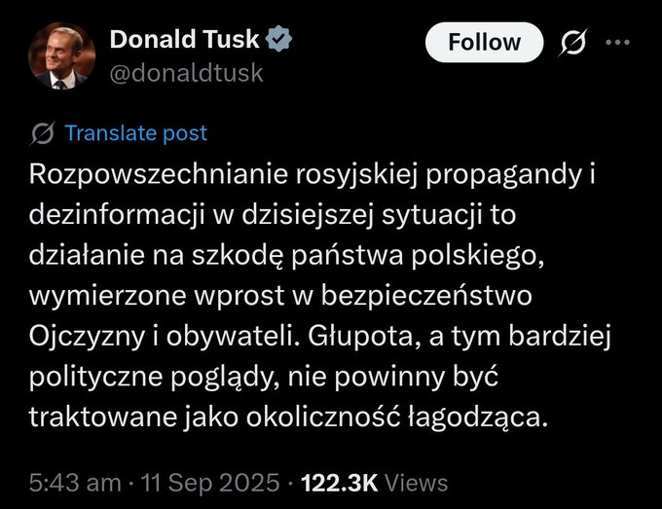Click the text line beginning with wymierzone wprost
Image resolution: width=662 pixels, height=509 pixels.
coord(280,295)
